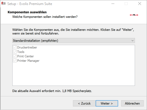Select the Druckertreiber list entry label
This screenshot has width=147, height=110.
pyautogui.click(x=27, y=47)
